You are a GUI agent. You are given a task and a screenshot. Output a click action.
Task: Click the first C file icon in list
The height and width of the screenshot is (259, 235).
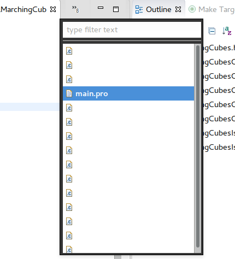coord(69,51)
